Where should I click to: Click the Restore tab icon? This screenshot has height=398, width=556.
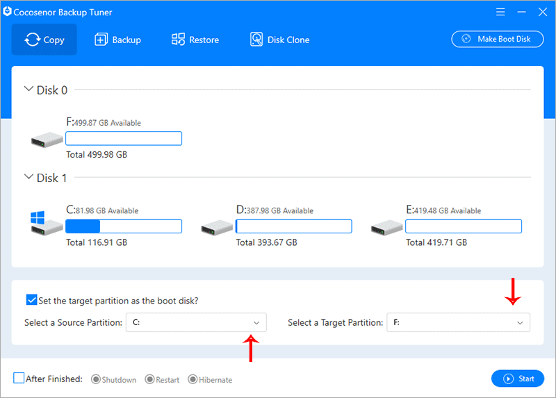point(179,40)
